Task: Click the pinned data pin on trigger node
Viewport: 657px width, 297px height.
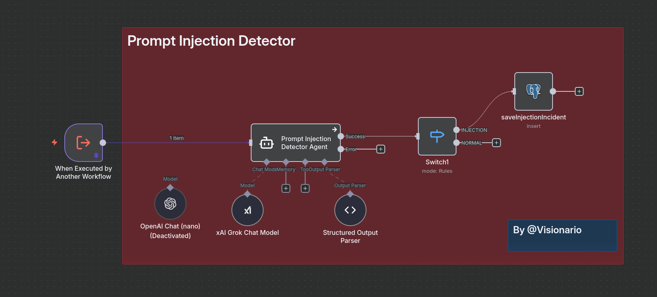Action: click(96, 156)
